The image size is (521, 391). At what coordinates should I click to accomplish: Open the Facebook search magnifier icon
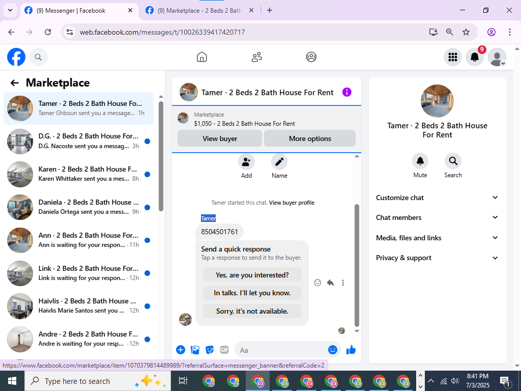[x=39, y=57]
